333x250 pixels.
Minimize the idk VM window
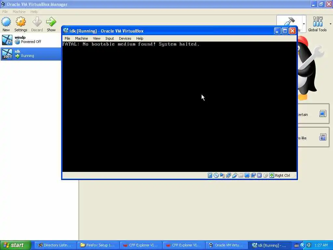pyautogui.click(x=277, y=31)
